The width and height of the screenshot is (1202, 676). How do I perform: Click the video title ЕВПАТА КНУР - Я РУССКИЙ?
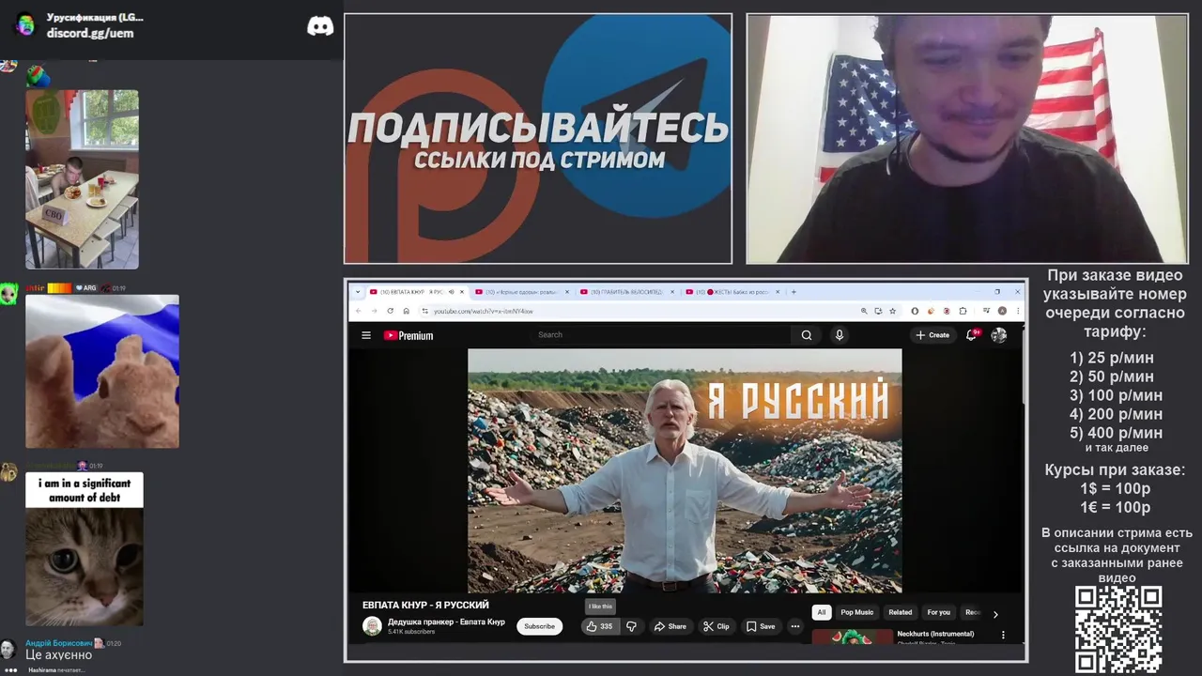point(425,605)
